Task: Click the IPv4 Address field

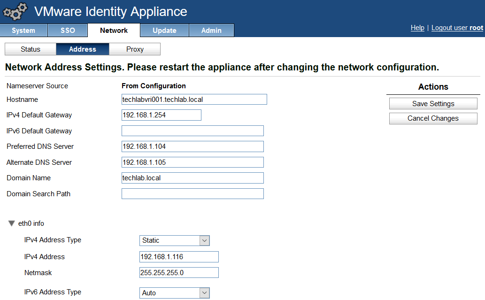Action: point(179,257)
